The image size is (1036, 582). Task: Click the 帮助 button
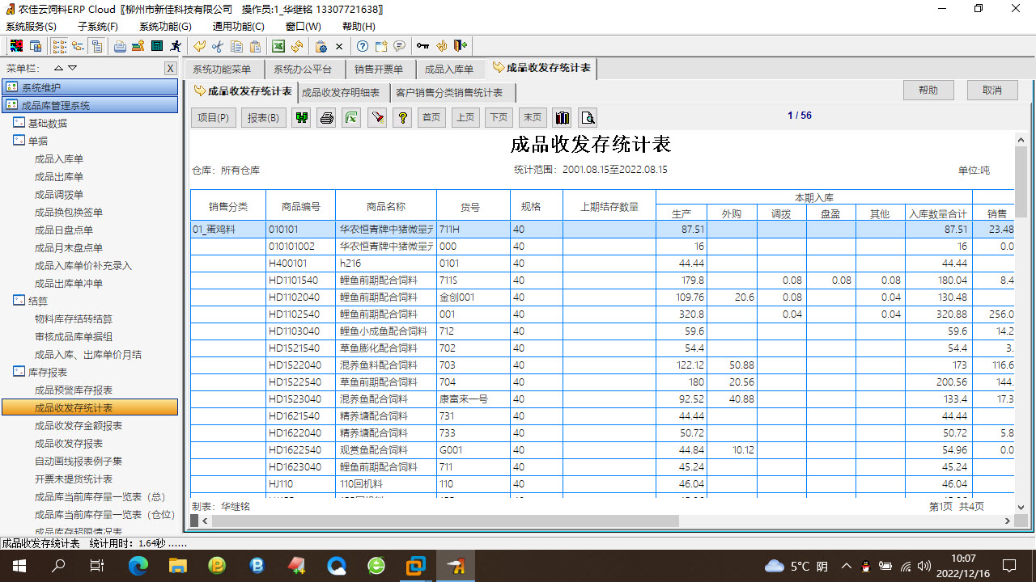coord(928,90)
